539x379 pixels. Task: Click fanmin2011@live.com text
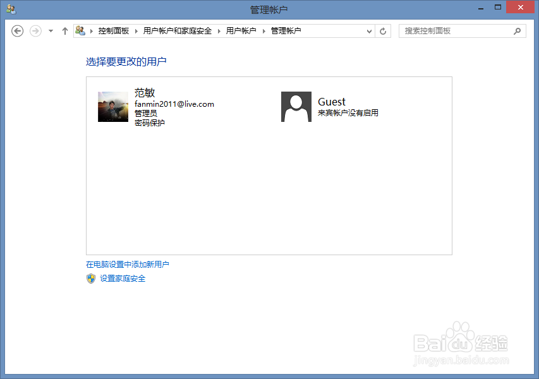[174, 104]
